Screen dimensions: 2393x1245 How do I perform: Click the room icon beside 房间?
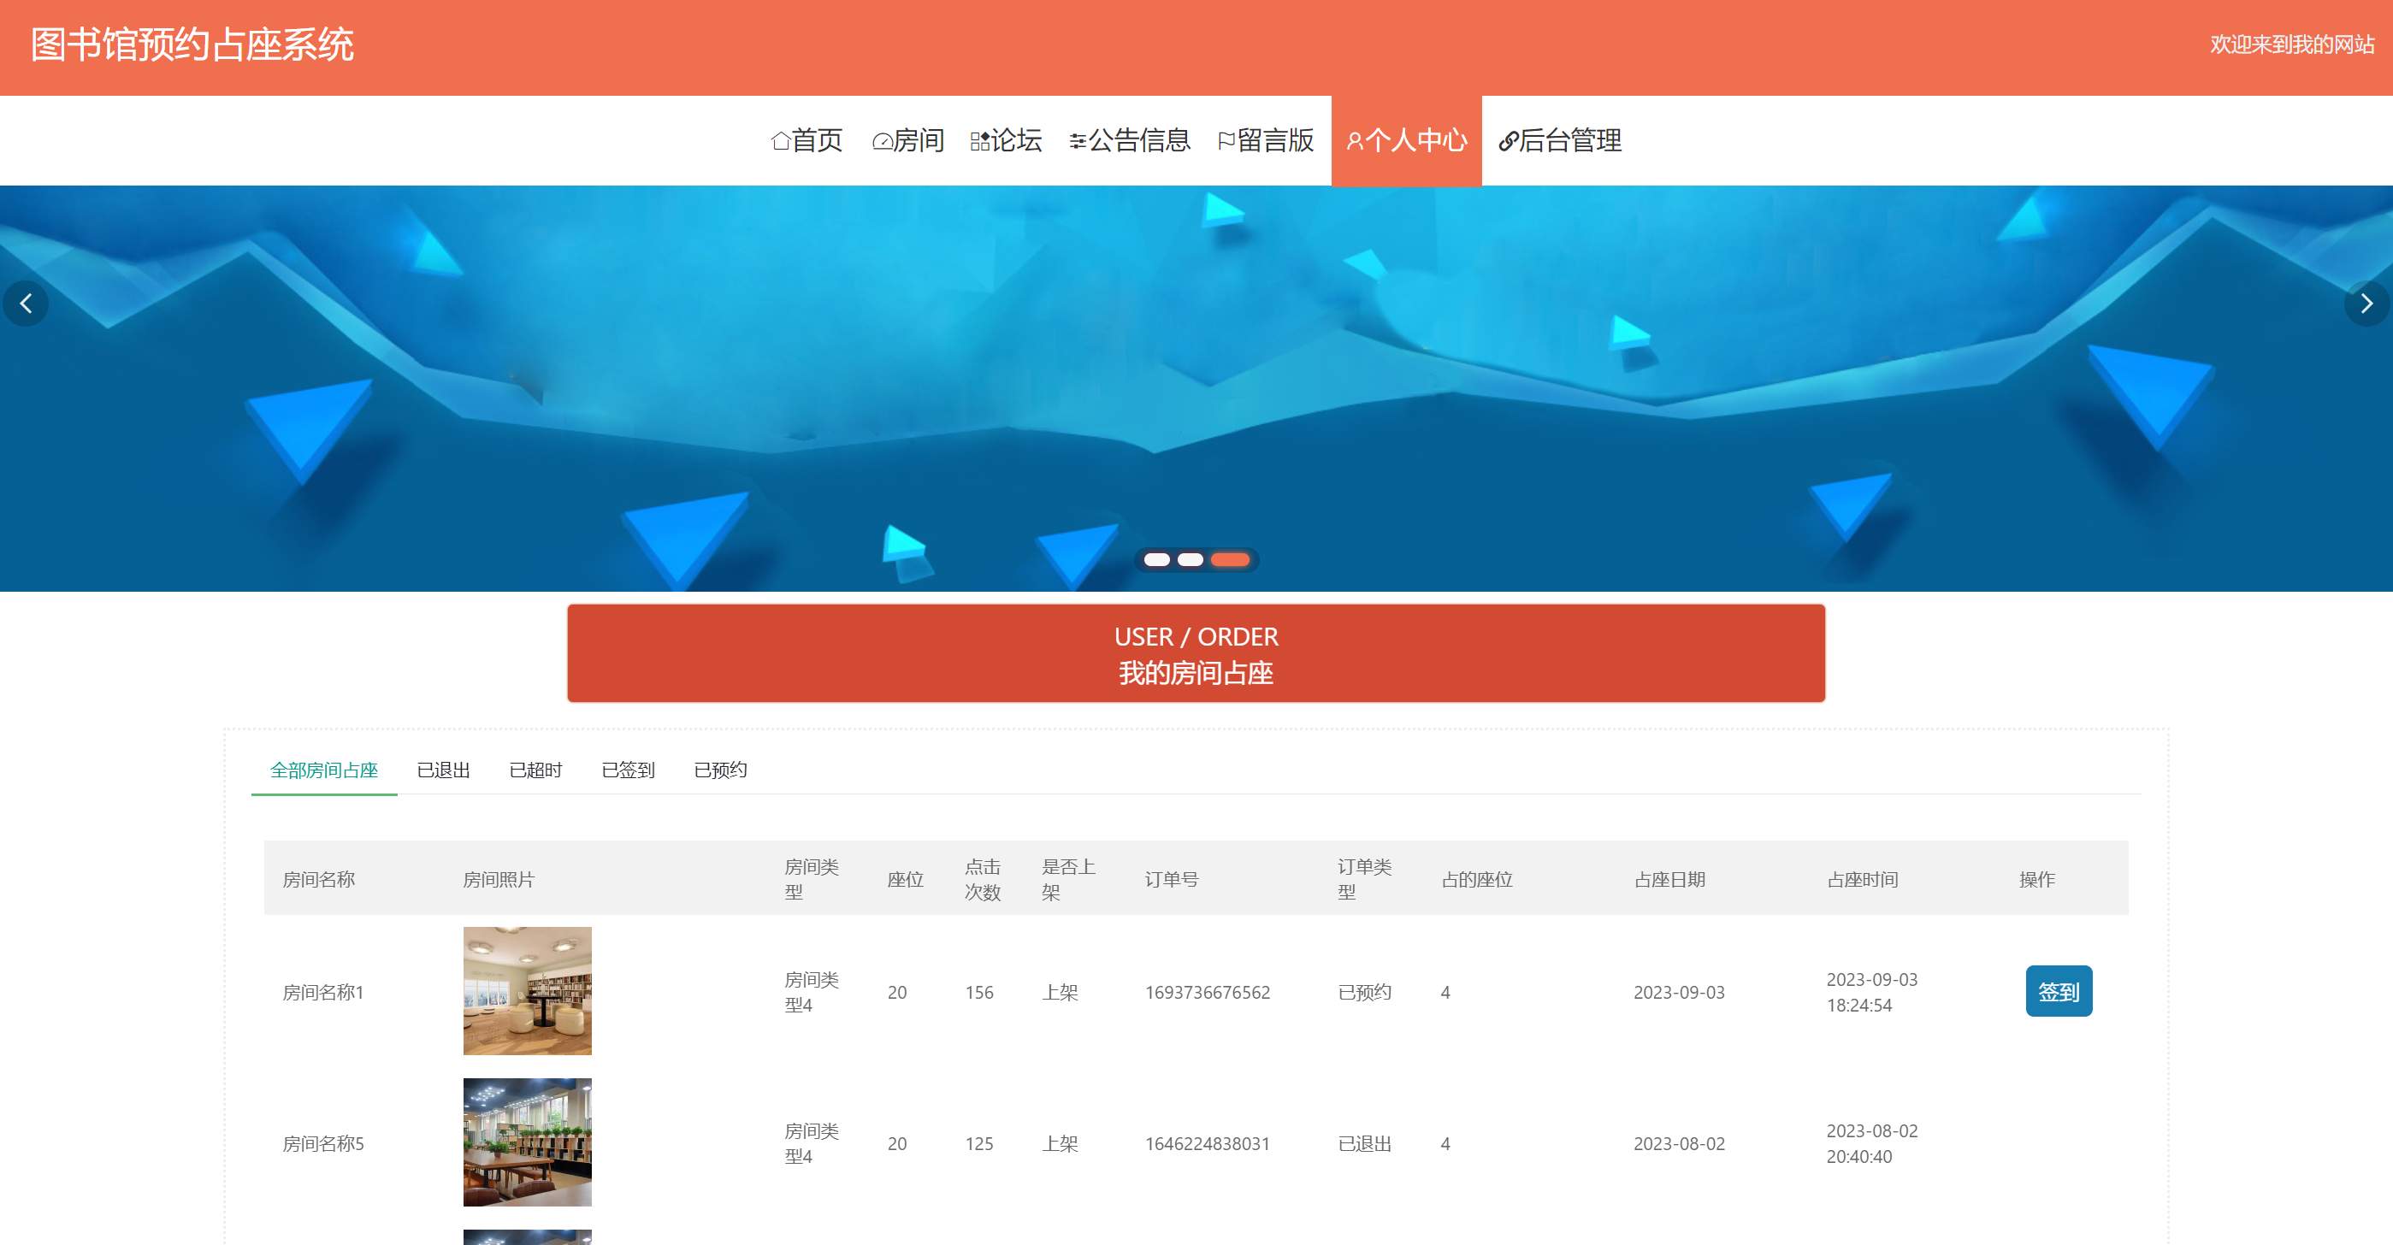click(x=882, y=141)
